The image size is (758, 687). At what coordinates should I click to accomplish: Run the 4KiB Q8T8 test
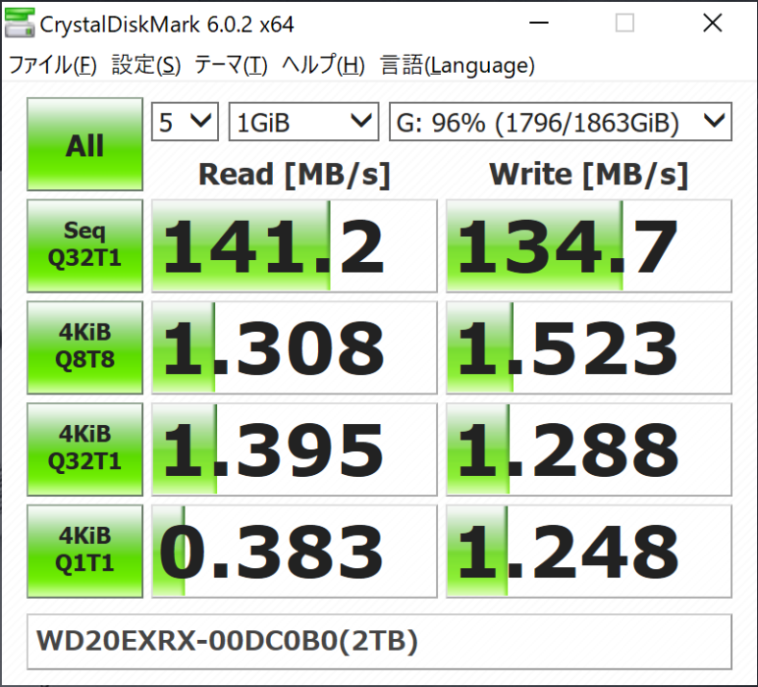point(85,346)
